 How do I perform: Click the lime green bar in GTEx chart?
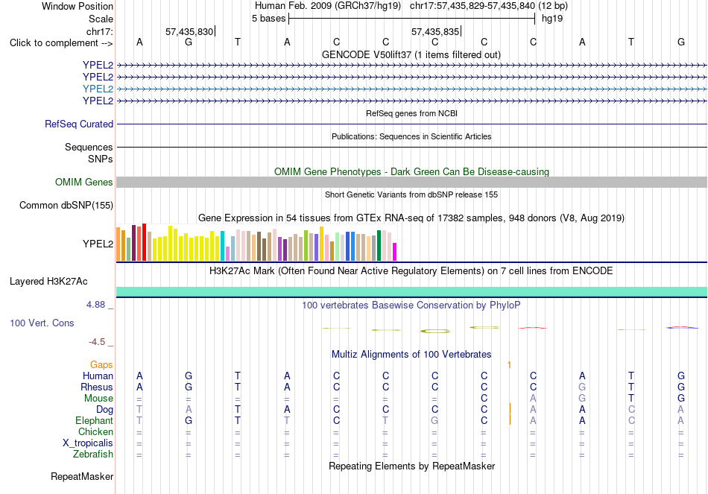coord(306,246)
